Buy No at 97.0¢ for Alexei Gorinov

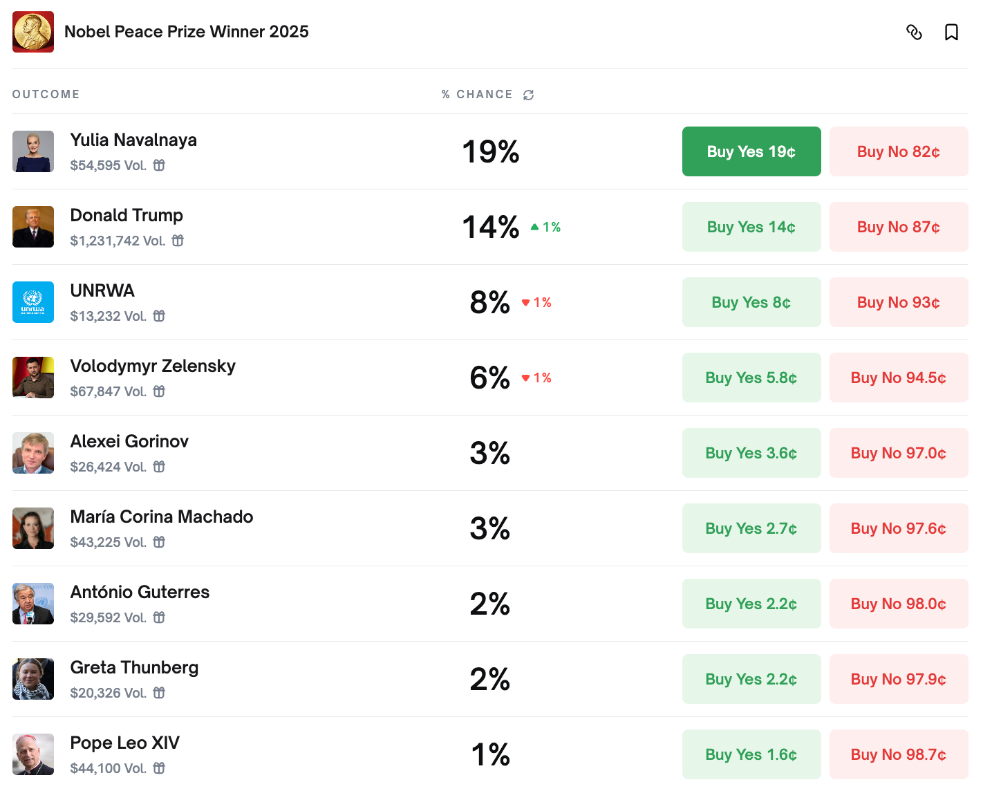coord(899,453)
